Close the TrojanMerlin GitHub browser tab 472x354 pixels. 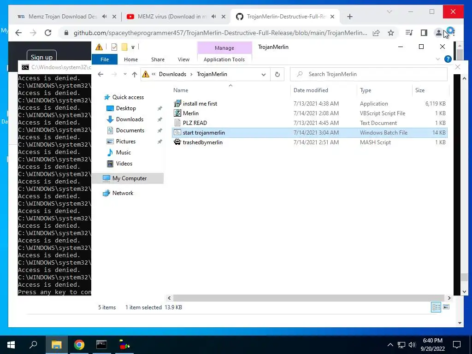(x=332, y=17)
